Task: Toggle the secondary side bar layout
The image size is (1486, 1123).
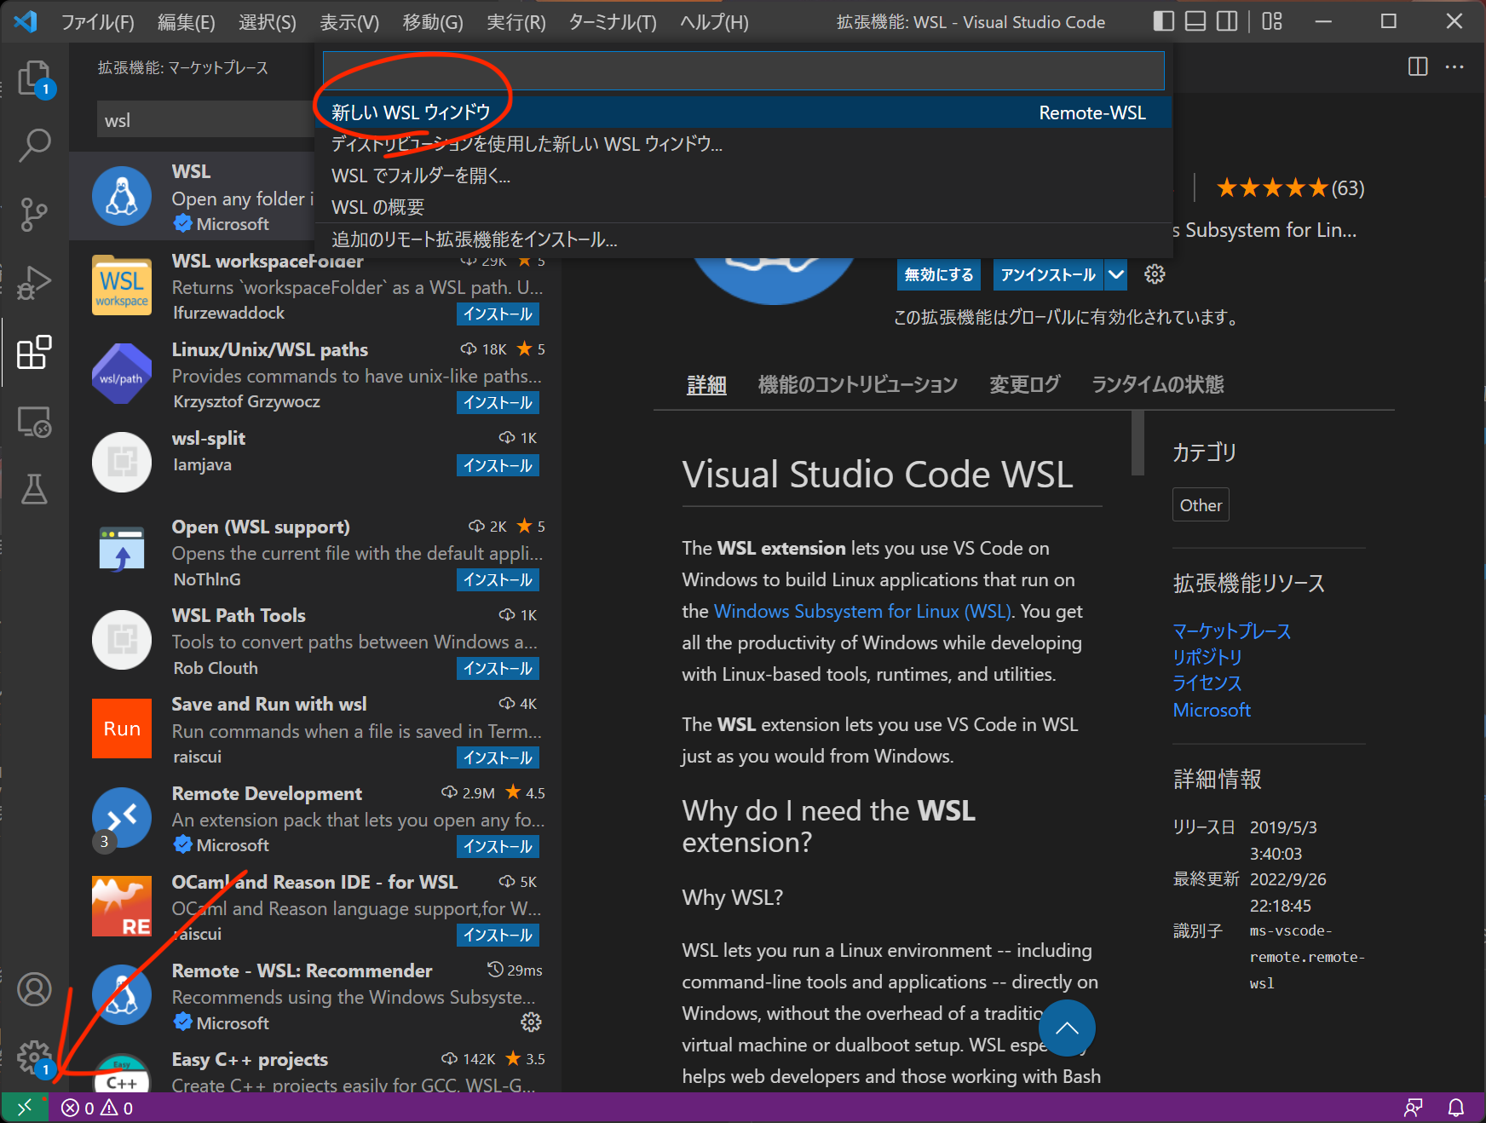Action: click(x=1227, y=21)
